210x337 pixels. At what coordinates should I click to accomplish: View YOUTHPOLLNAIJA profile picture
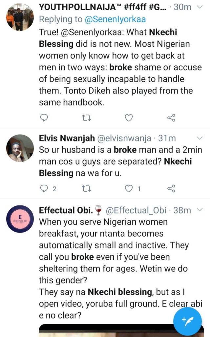tap(20, 17)
